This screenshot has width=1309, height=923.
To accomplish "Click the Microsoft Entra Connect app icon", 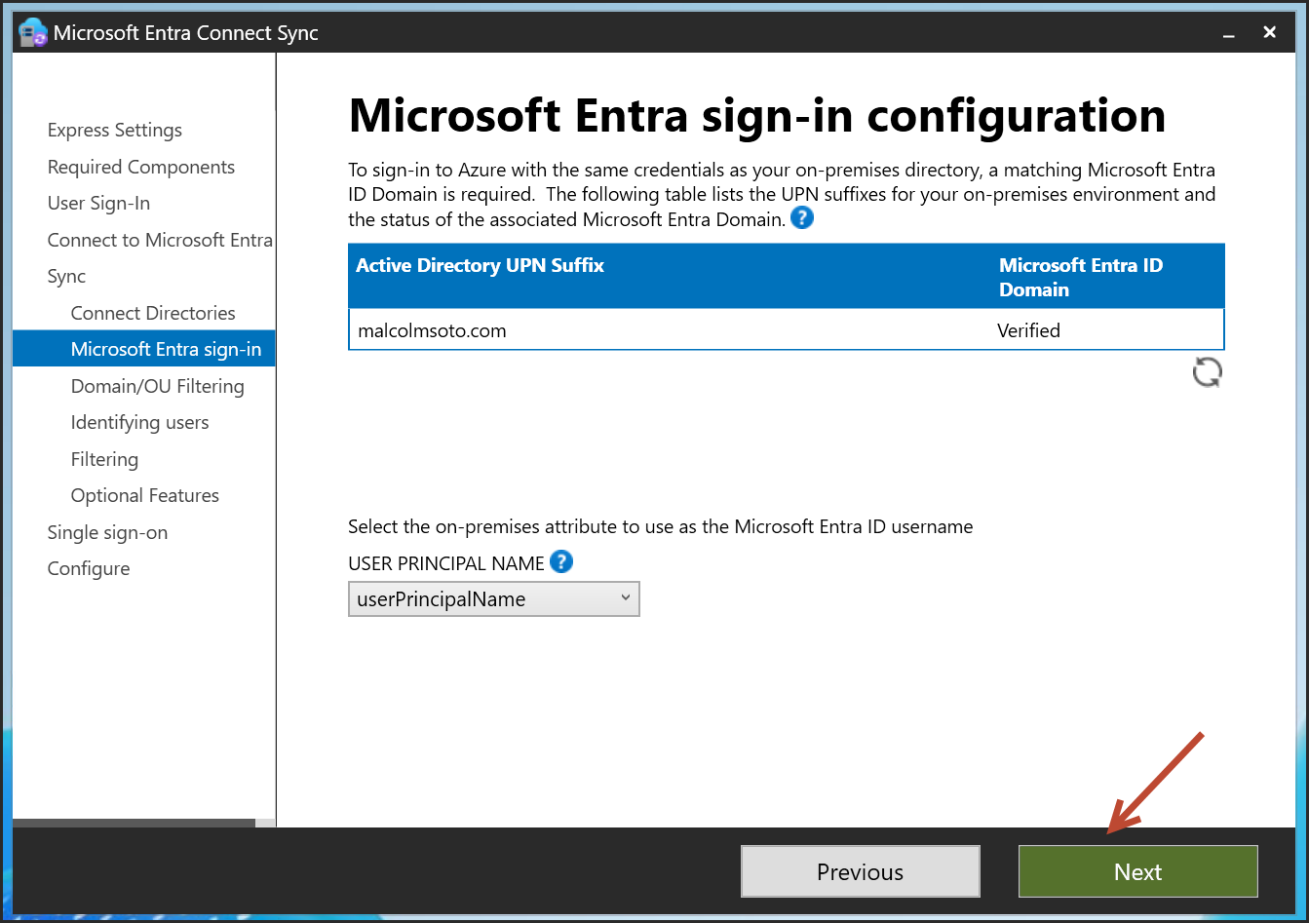I will [x=32, y=32].
